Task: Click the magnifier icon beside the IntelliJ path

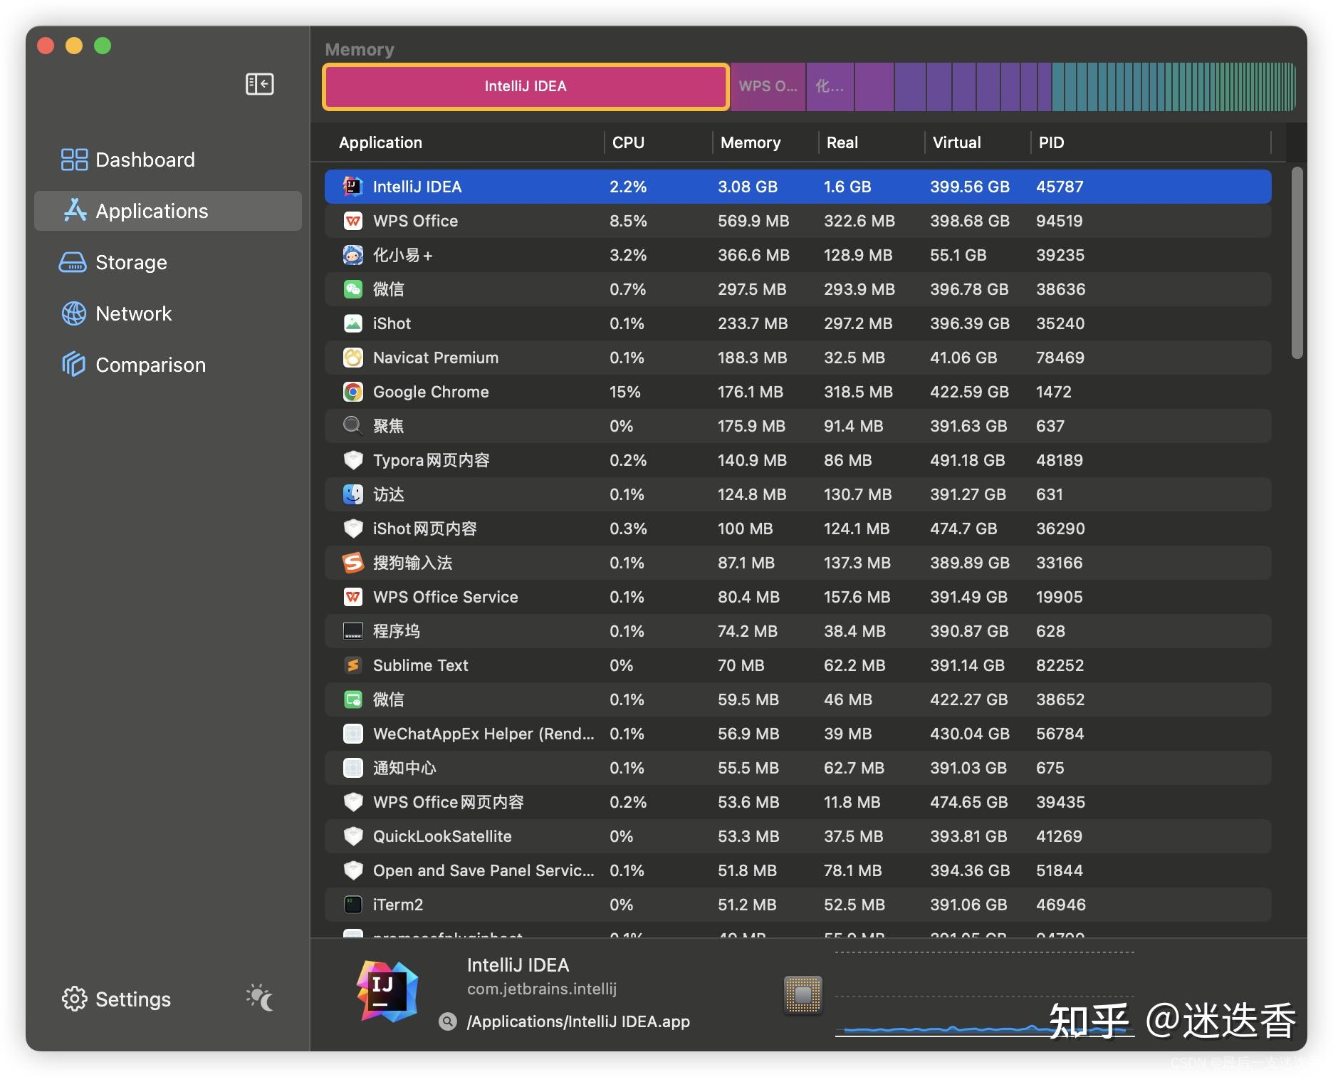Action: (x=448, y=1021)
